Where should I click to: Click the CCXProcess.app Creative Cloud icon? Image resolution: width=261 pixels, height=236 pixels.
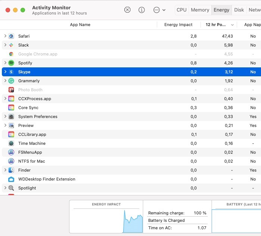point(11,99)
